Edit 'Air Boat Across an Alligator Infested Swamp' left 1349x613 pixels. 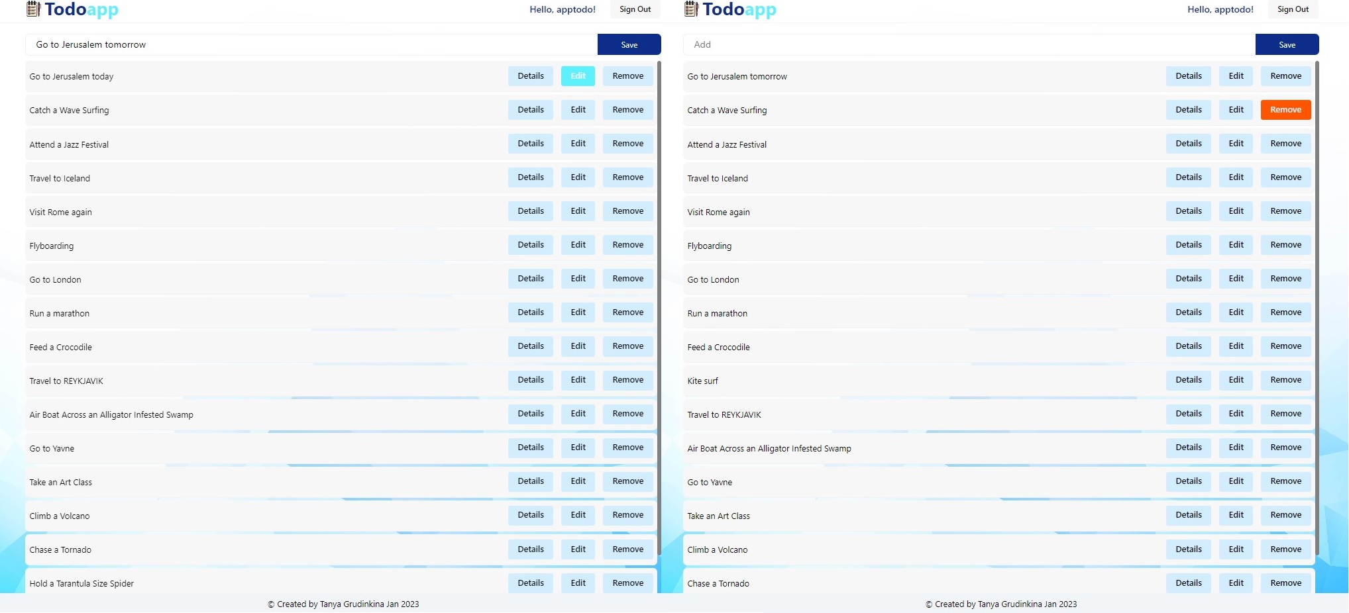coord(578,414)
